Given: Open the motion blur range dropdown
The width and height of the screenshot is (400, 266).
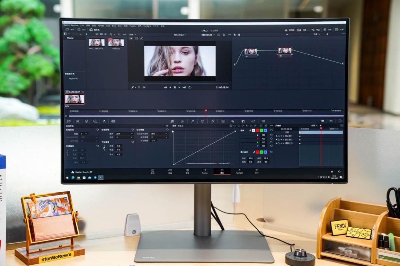Looking at the screenshot, I should coord(159,137).
